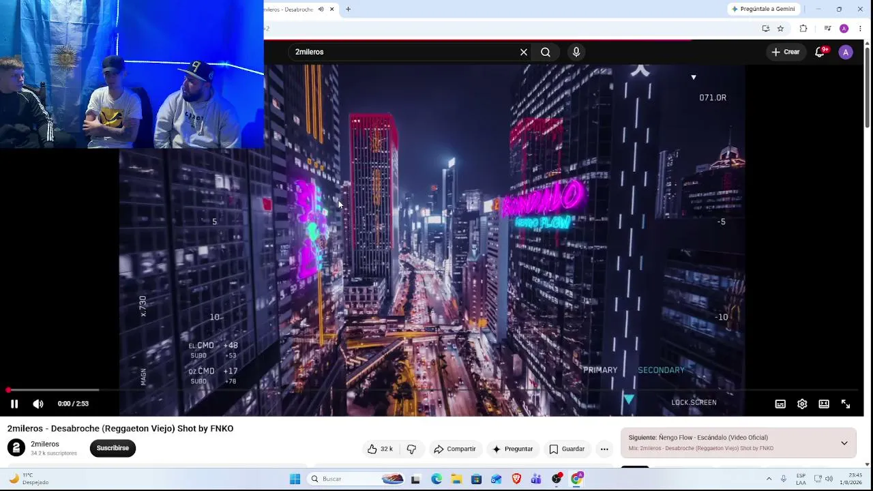Open the 2mileros channel name link
This screenshot has width=873, height=491.
45,444
